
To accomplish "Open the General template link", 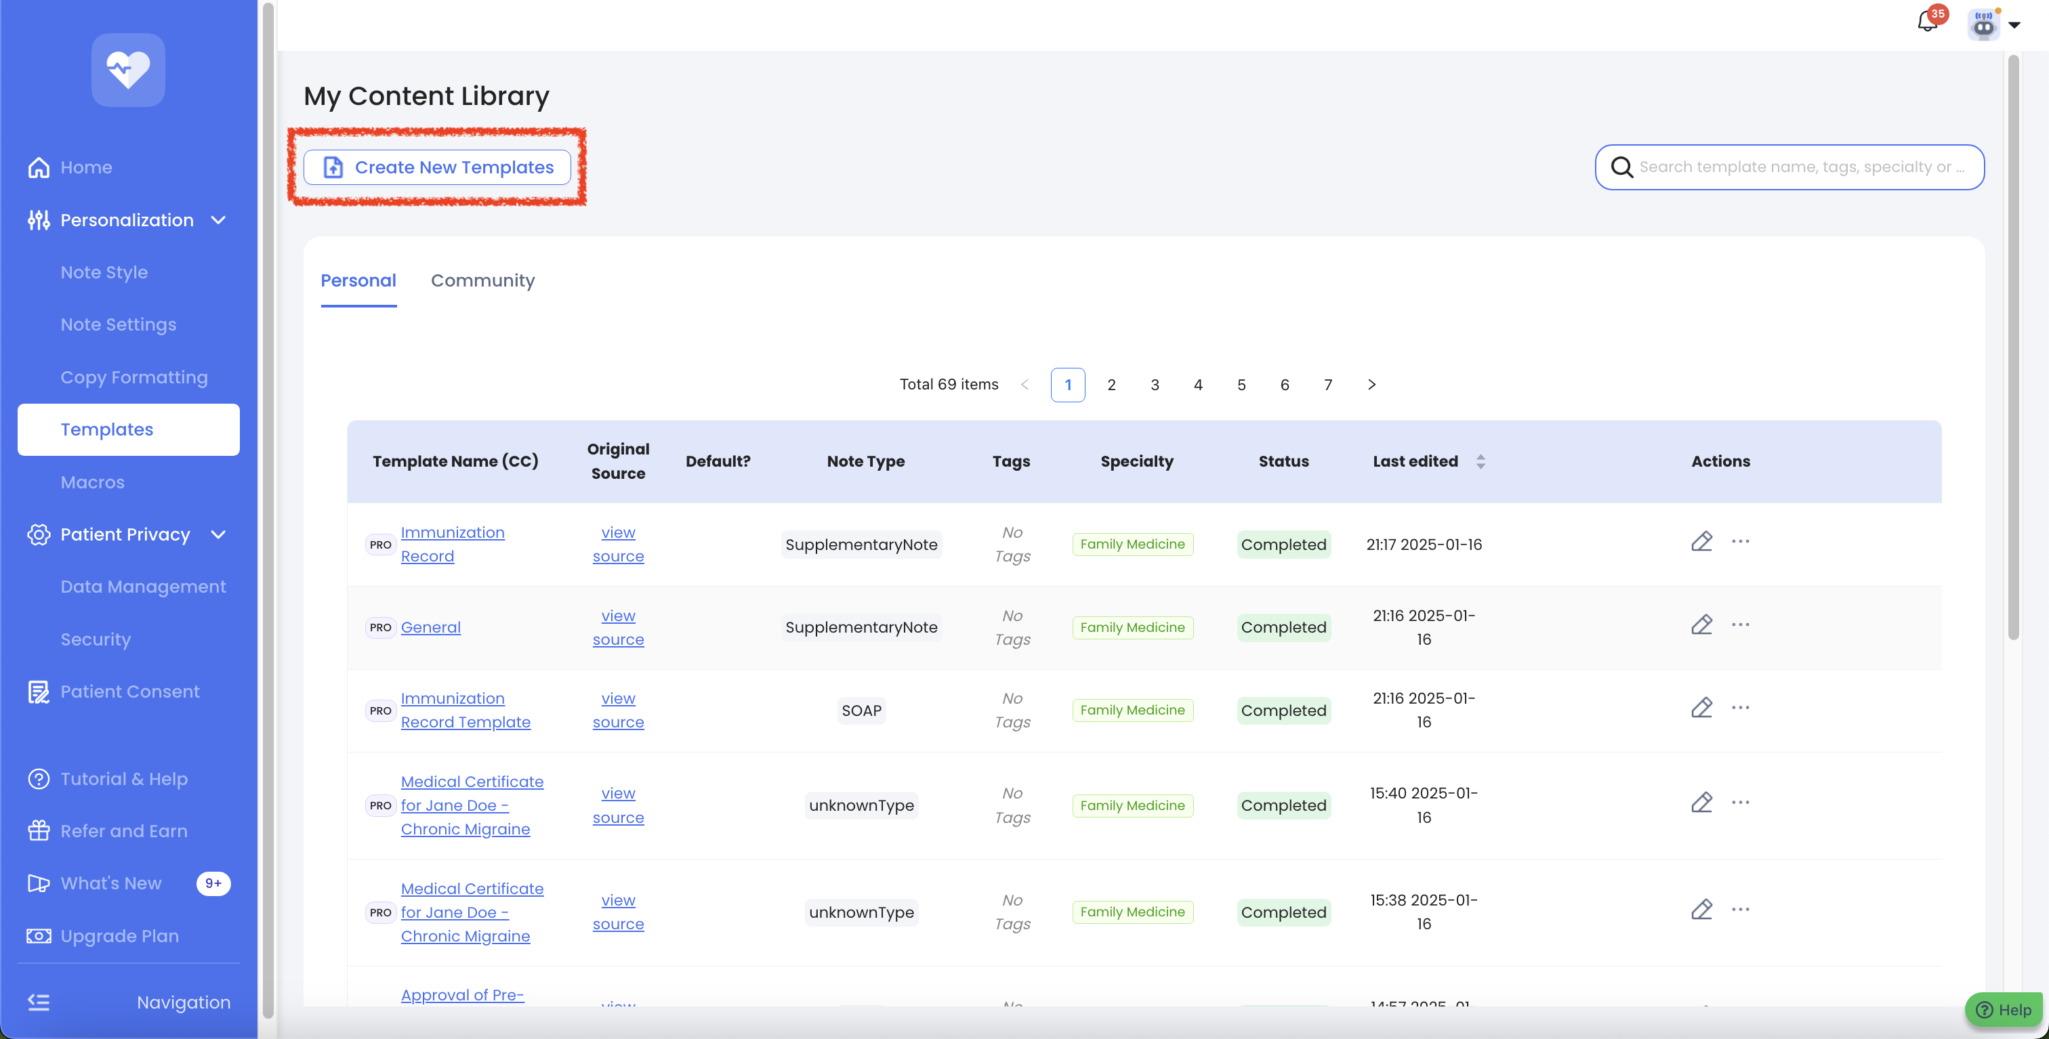I will (430, 627).
